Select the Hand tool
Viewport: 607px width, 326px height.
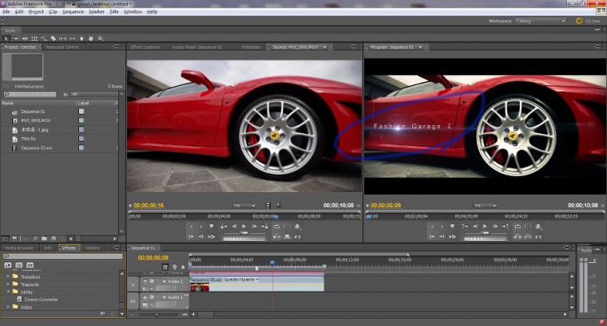(x=92, y=37)
